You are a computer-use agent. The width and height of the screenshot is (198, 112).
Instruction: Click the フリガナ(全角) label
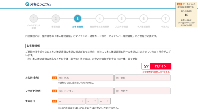(33, 91)
